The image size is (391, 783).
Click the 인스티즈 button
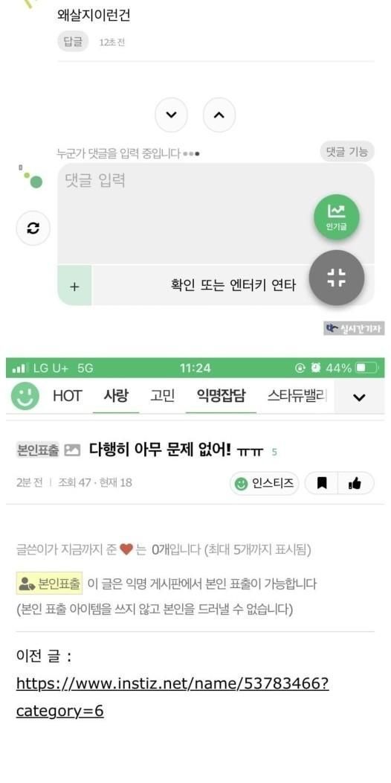265,483
